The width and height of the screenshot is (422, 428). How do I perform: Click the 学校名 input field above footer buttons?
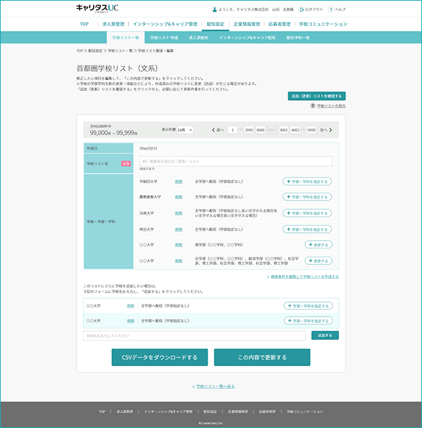[x=195, y=336]
